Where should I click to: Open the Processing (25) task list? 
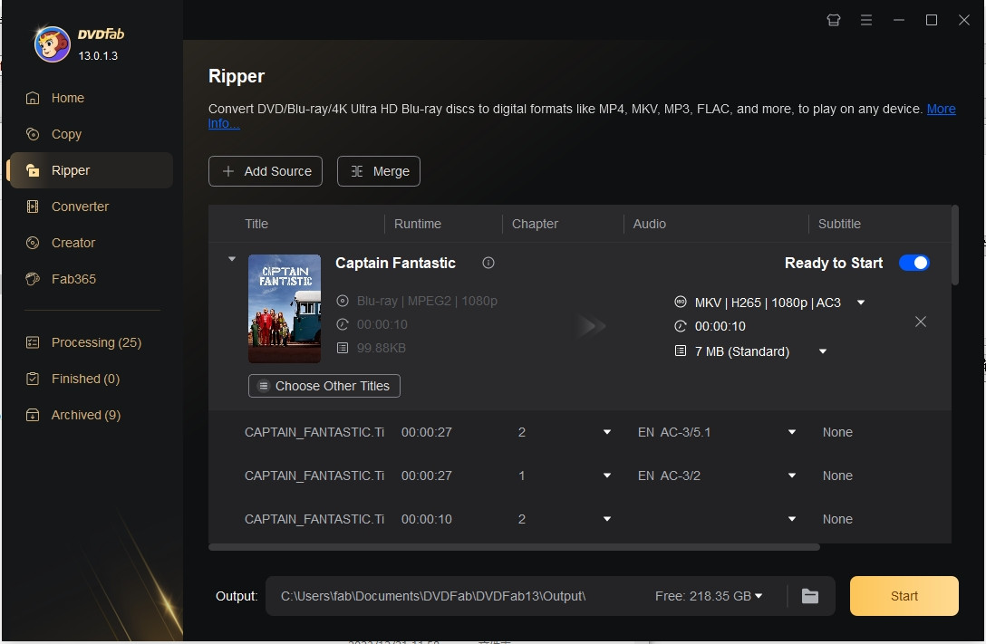click(x=96, y=342)
